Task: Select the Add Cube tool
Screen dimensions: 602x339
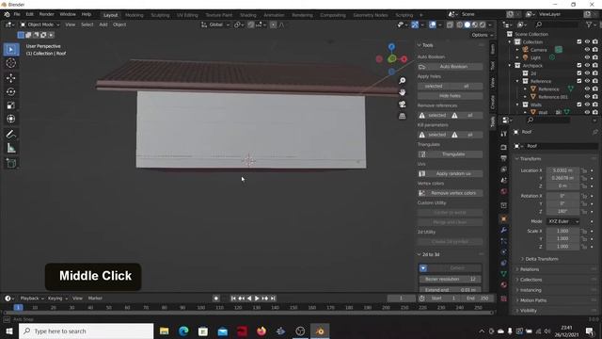Action: point(10,163)
